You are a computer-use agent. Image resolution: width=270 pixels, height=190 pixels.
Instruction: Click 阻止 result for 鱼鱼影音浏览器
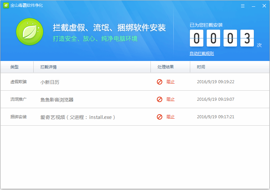[x=170, y=99]
